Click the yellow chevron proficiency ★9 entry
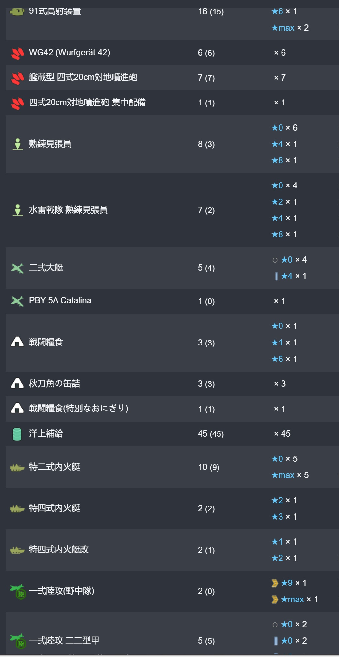This screenshot has width=339, height=657. (x=289, y=583)
